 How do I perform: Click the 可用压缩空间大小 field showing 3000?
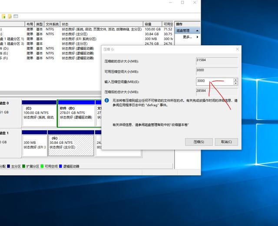click(217, 71)
